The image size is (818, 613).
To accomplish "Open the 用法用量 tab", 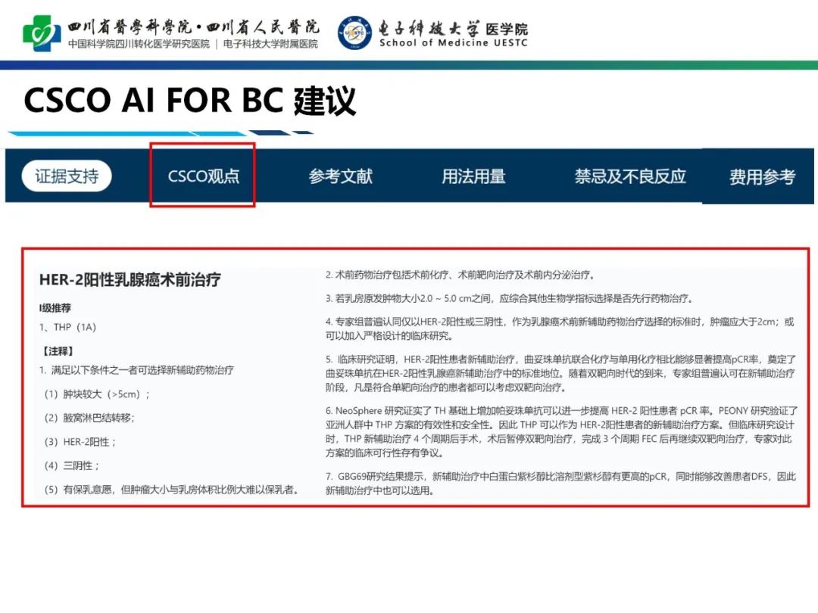I will [x=473, y=176].
